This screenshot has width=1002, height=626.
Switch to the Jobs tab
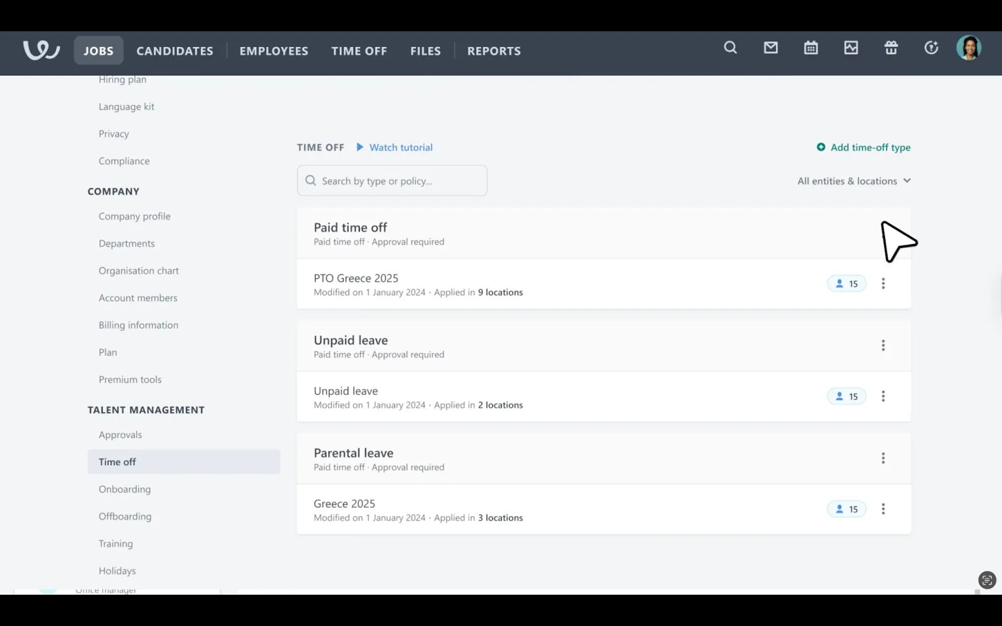coord(99,51)
